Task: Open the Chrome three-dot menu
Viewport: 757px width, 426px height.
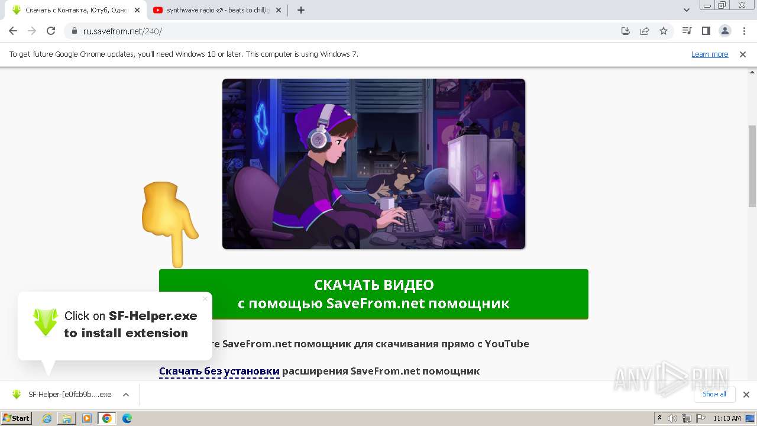Action: point(743,31)
